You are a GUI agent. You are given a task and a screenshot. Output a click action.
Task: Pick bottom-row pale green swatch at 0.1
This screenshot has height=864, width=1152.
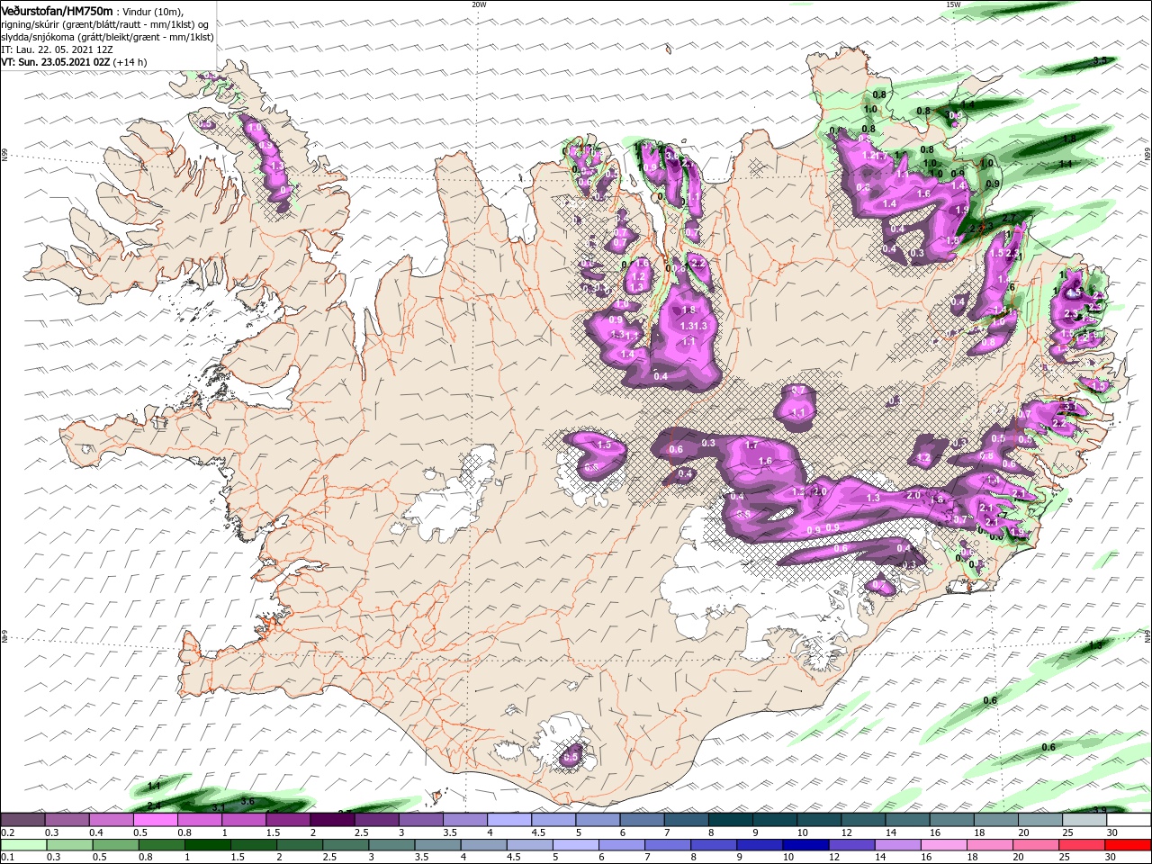tap(23, 845)
